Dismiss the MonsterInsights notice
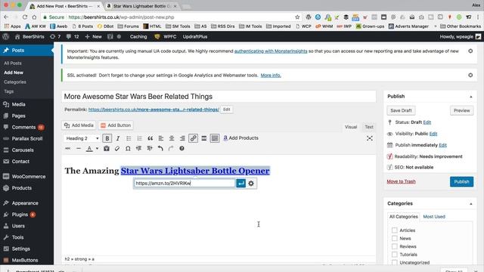484x272 pixels. pos(470,51)
